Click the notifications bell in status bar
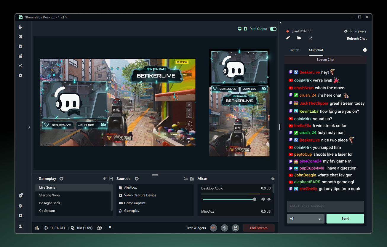The height and width of the screenshot is (247, 387). (110, 228)
